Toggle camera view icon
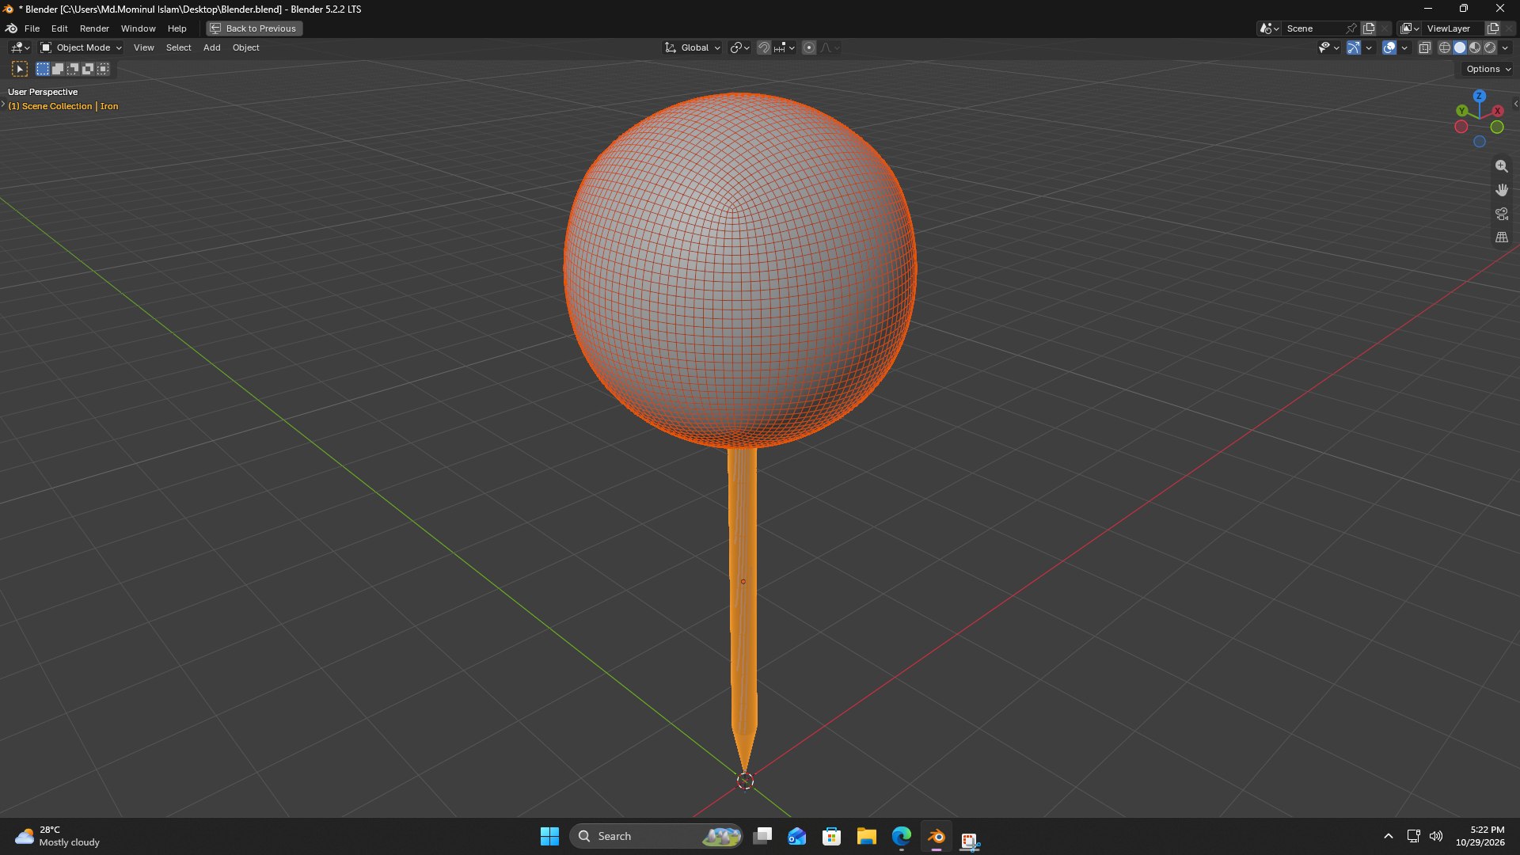 click(1501, 214)
